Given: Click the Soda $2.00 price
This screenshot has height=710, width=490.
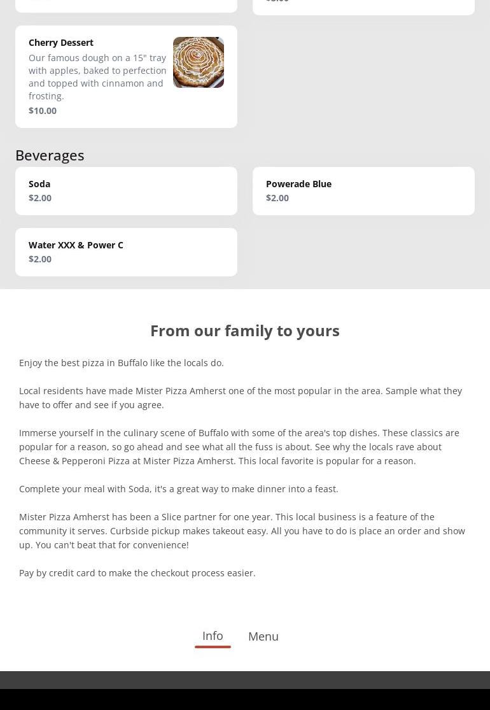Looking at the screenshot, I should point(40,198).
